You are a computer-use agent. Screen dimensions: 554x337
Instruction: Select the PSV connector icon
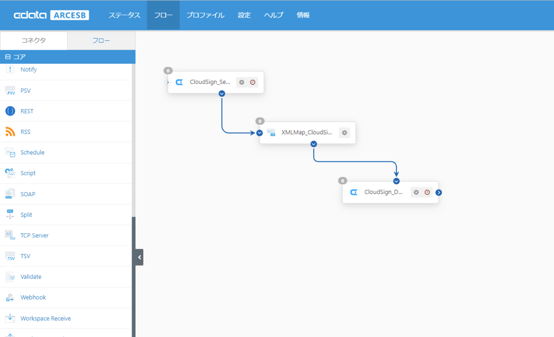click(x=10, y=90)
